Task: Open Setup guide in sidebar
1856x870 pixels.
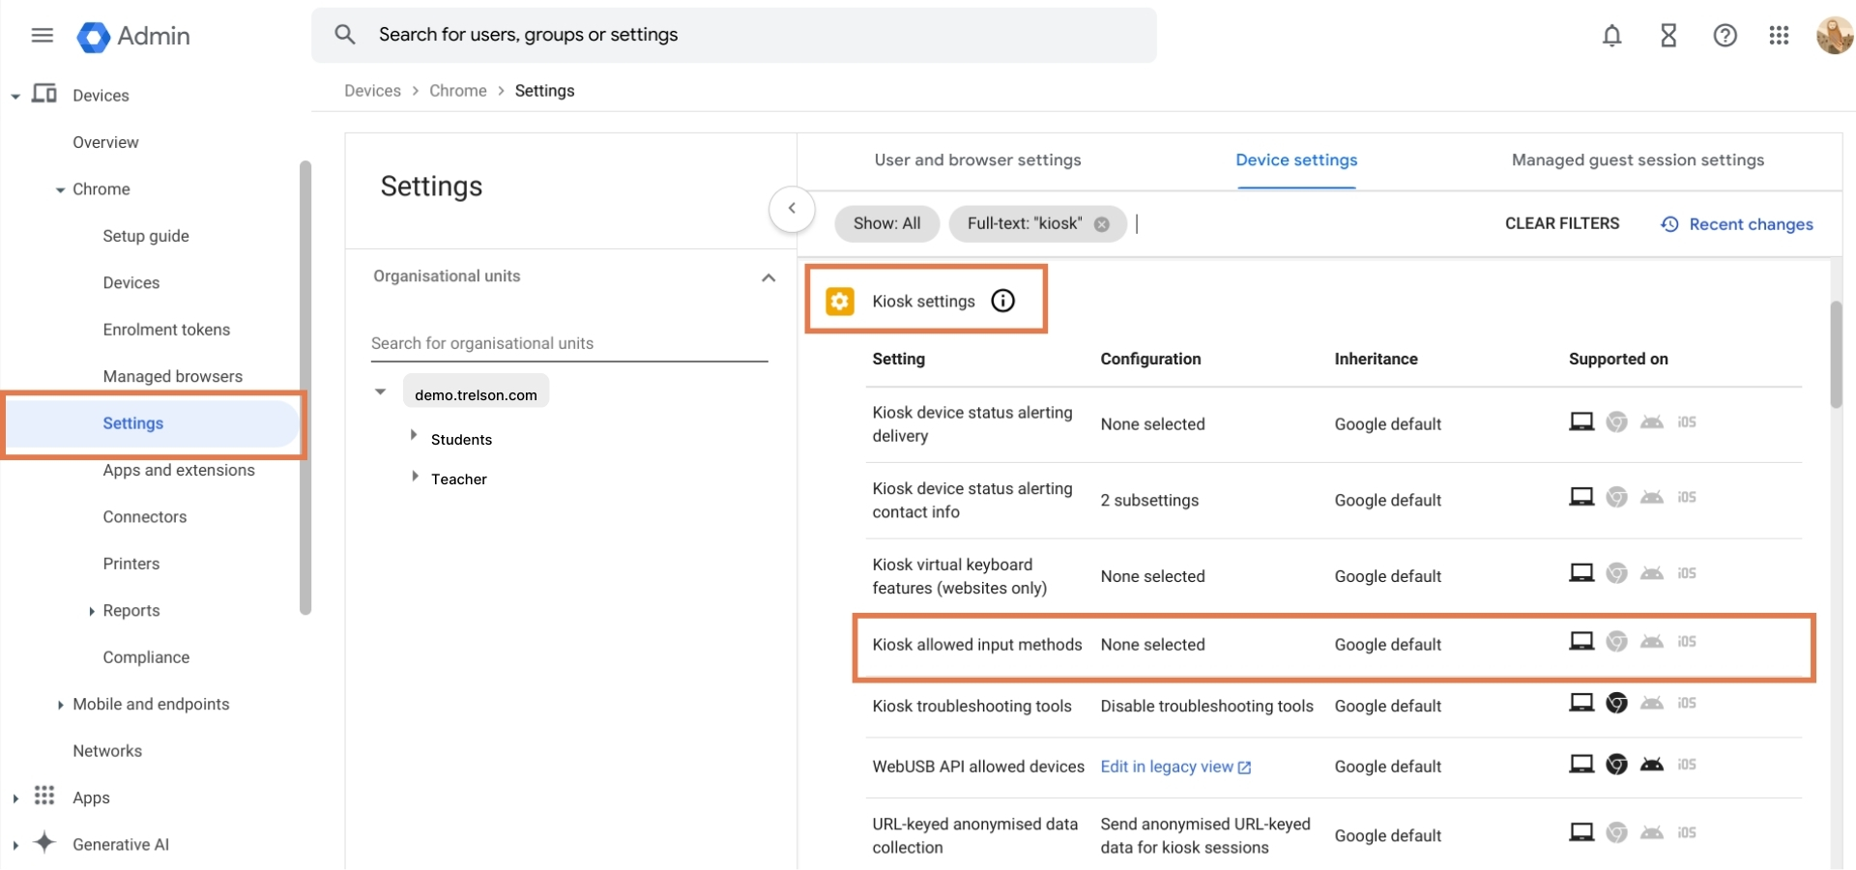Action: (x=146, y=236)
